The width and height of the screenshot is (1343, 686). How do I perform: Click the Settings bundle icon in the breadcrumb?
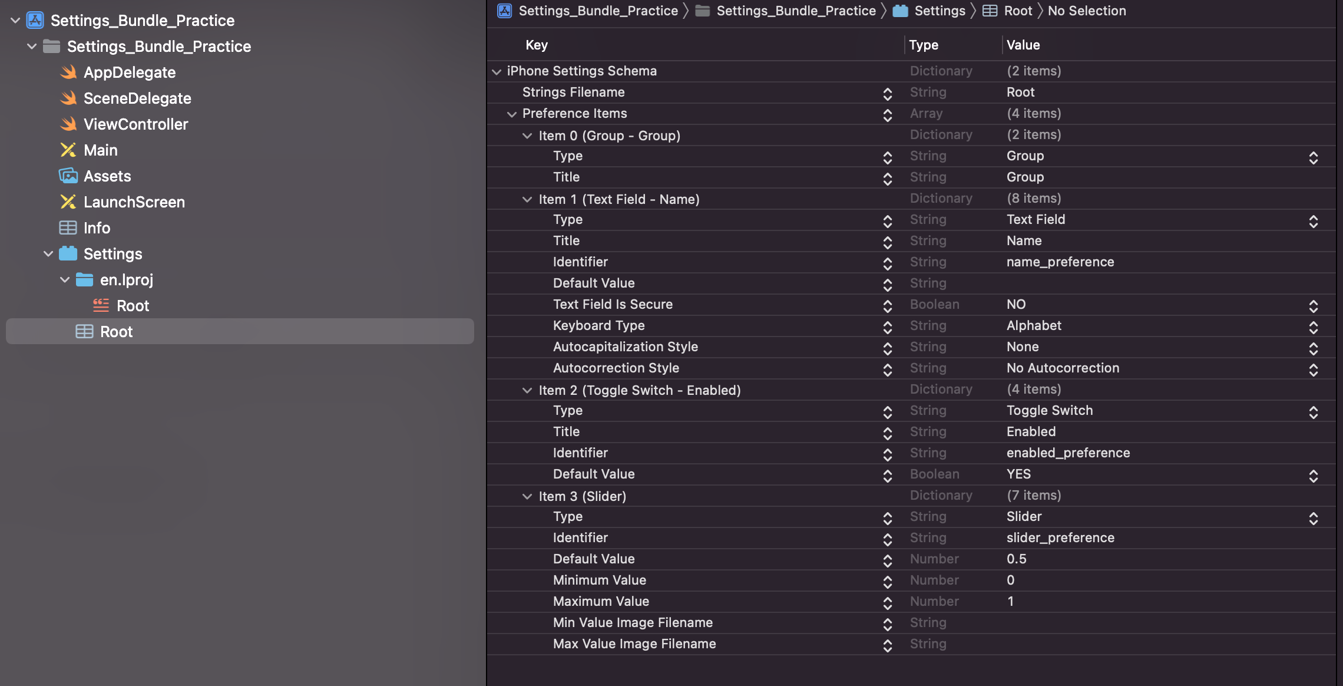(901, 11)
